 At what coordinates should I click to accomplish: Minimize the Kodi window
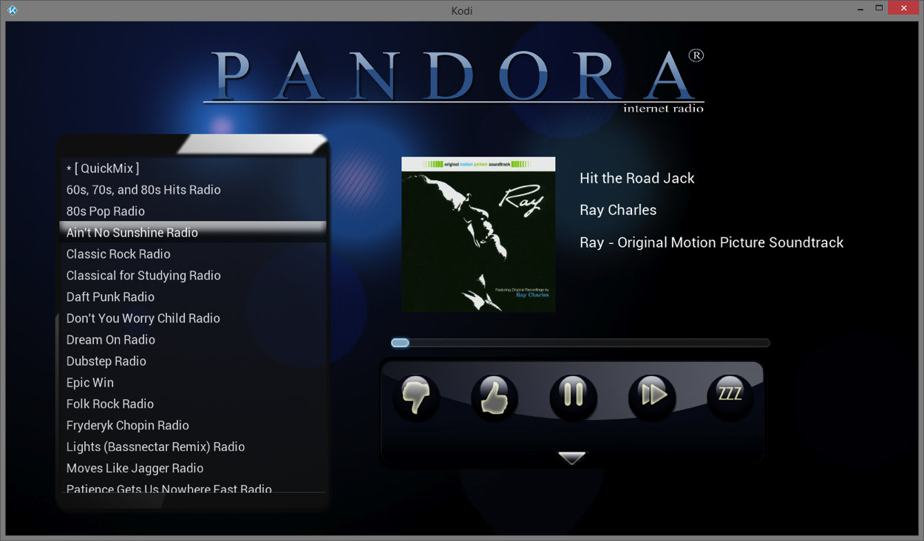pos(860,9)
